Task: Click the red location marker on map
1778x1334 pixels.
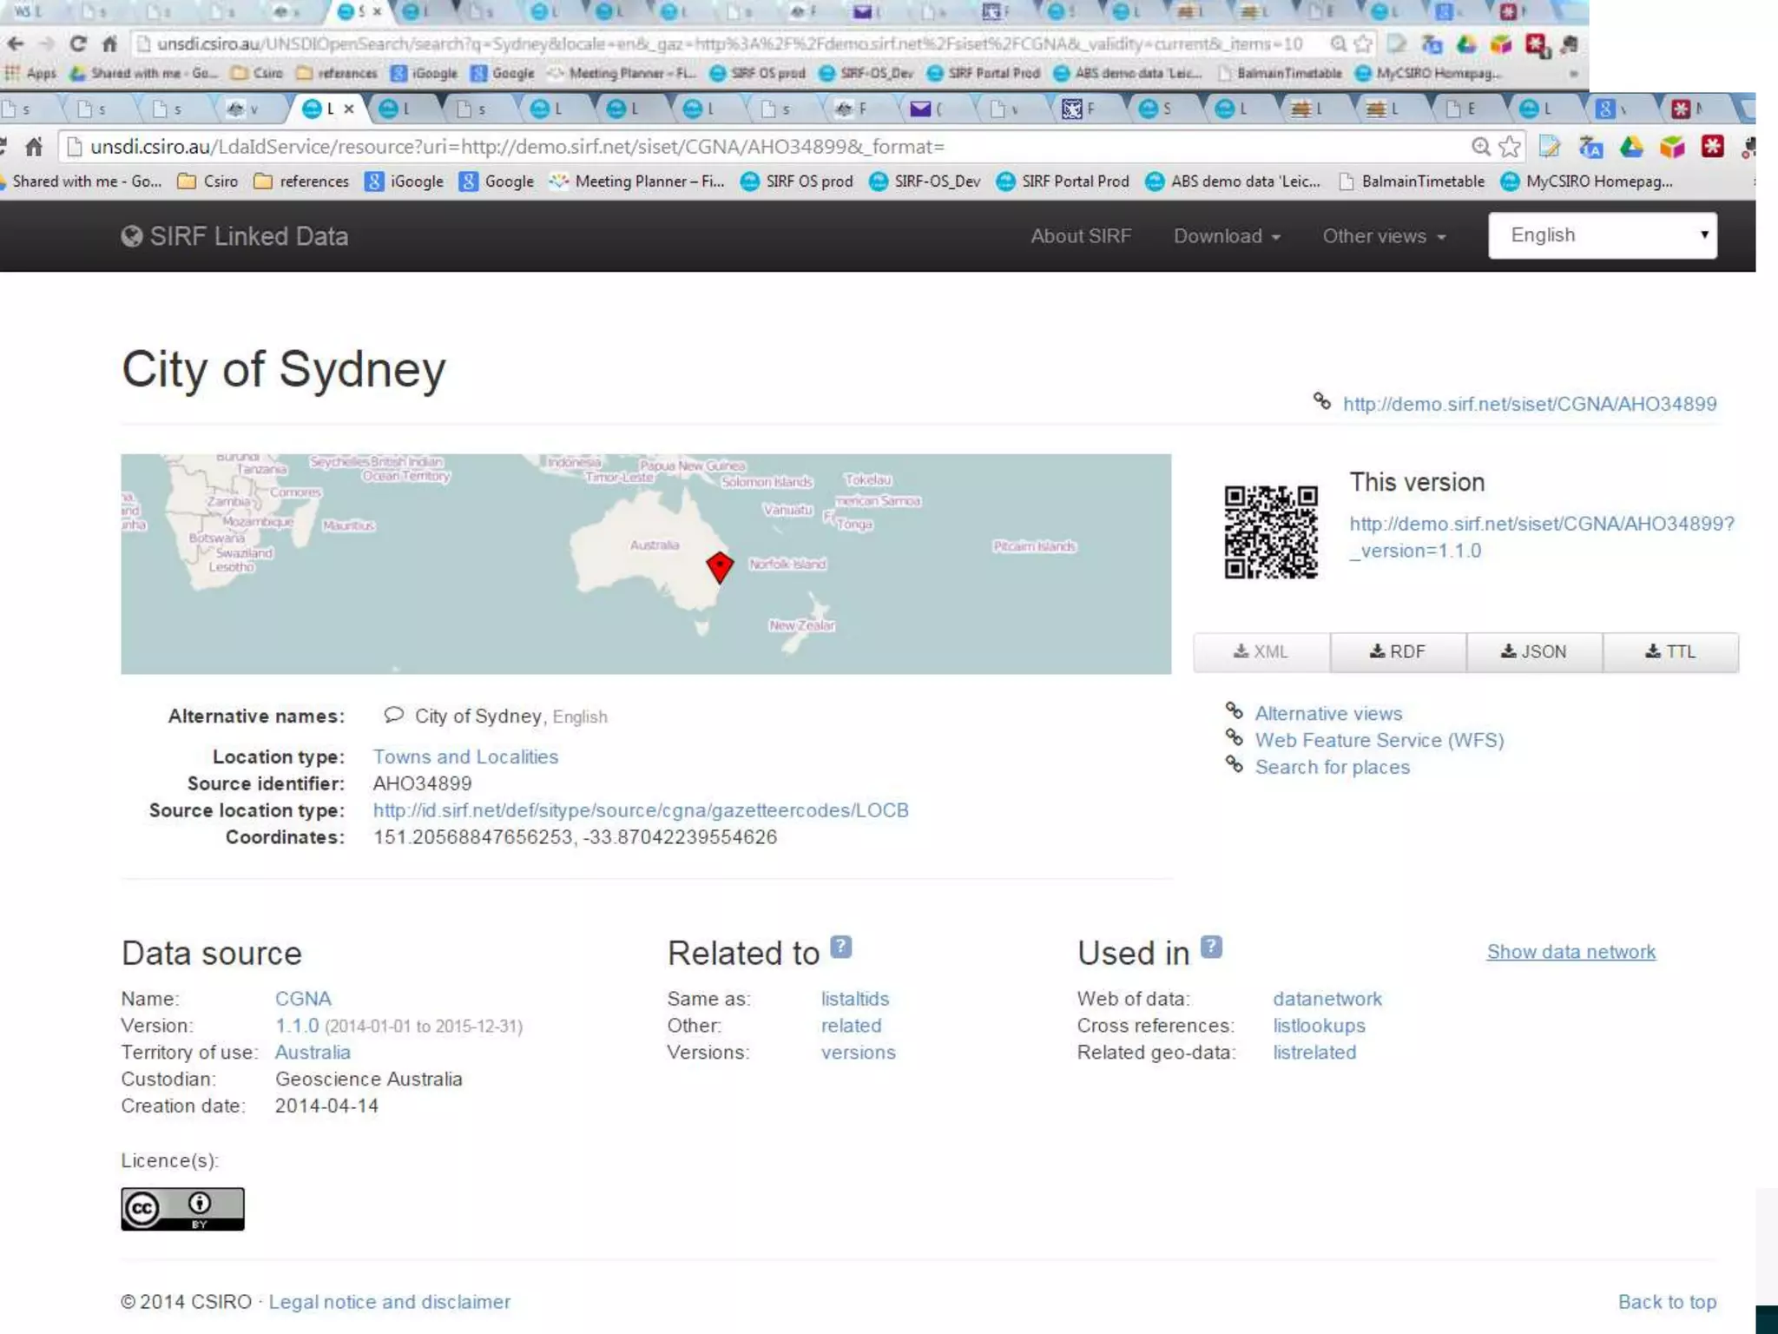Action: coord(720,566)
